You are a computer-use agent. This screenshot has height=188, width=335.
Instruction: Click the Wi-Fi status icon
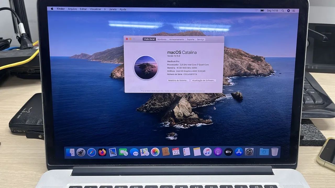[256, 10]
